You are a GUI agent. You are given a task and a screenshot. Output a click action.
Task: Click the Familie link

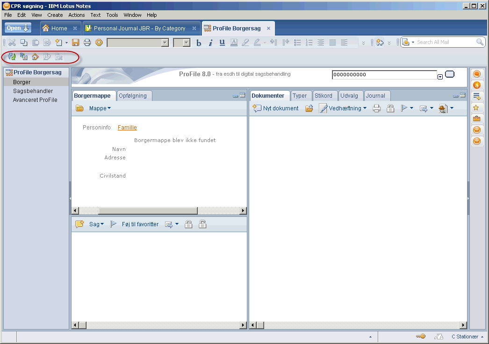(127, 128)
